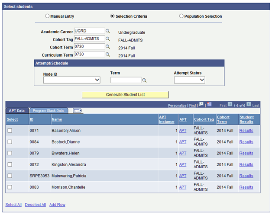Sort by the Select column header
272x215 pixels.
(12, 119)
